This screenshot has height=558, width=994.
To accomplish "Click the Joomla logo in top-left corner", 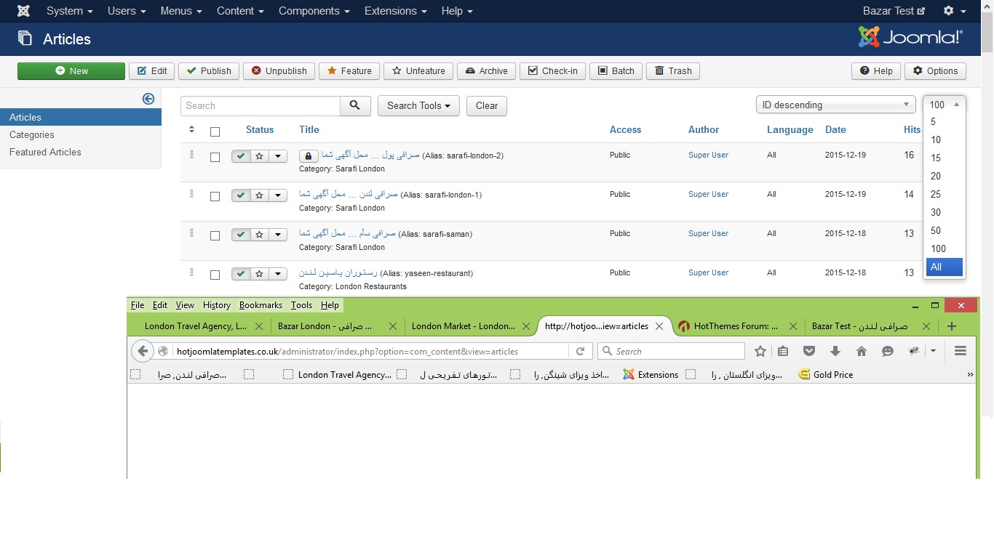I will (x=23, y=11).
